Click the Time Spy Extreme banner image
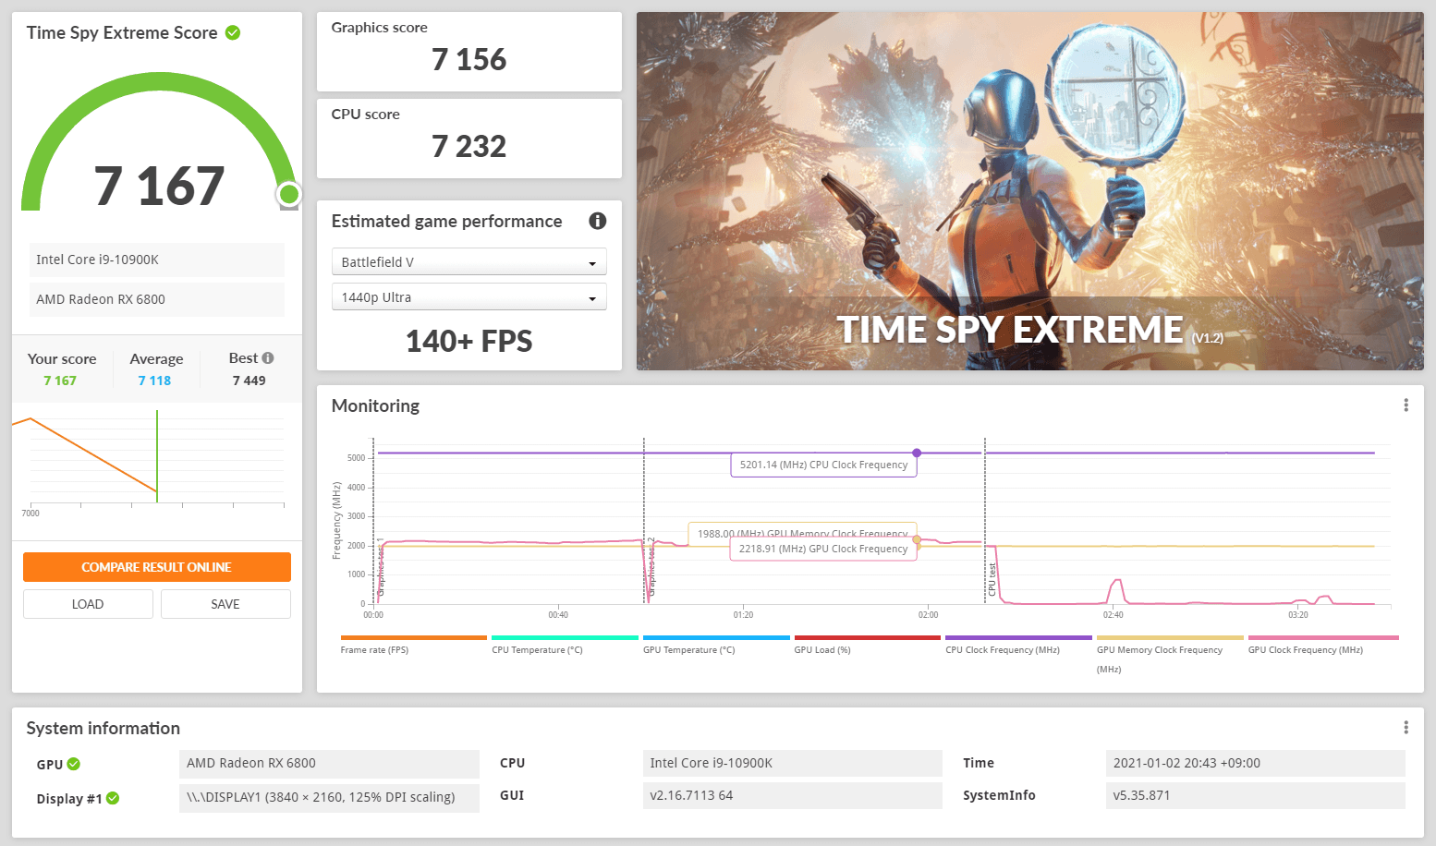This screenshot has width=1436, height=846. point(1030,191)
